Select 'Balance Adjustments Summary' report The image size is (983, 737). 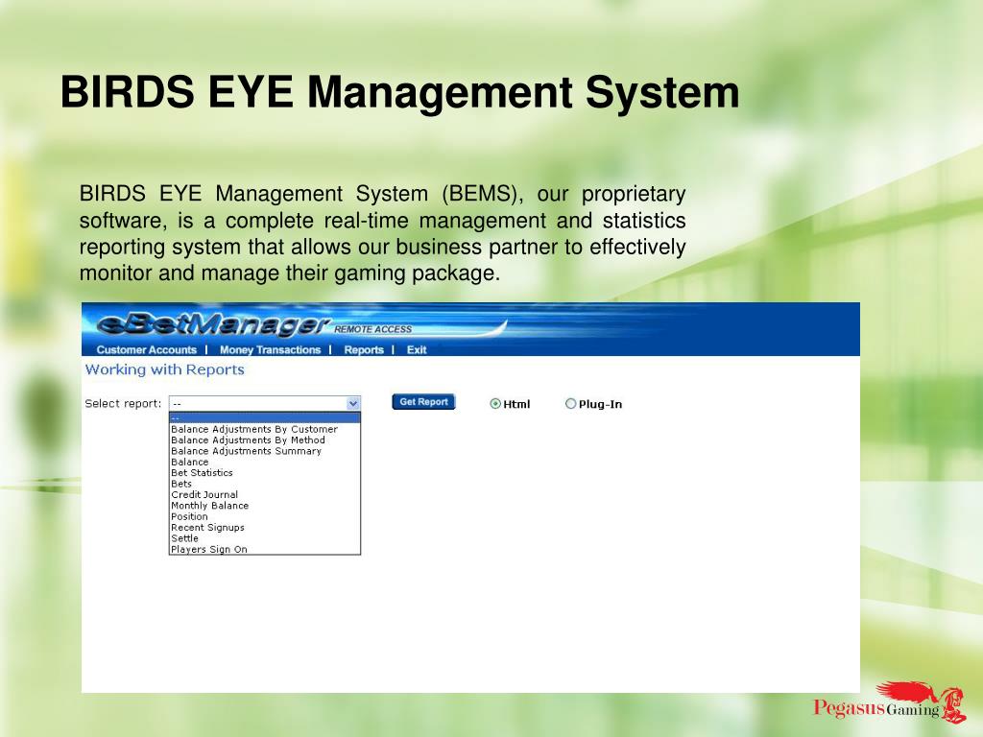[265, 451]
